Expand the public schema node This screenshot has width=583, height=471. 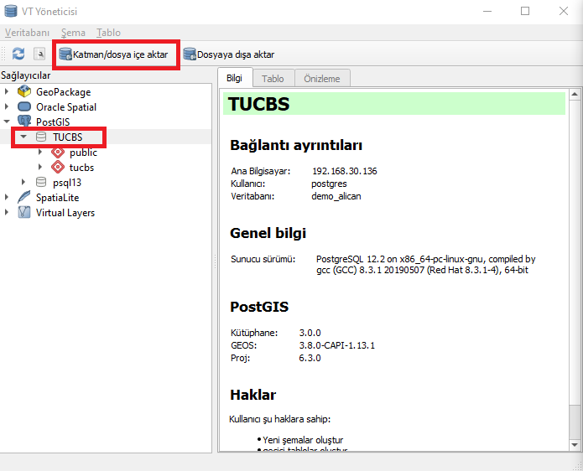40,152
